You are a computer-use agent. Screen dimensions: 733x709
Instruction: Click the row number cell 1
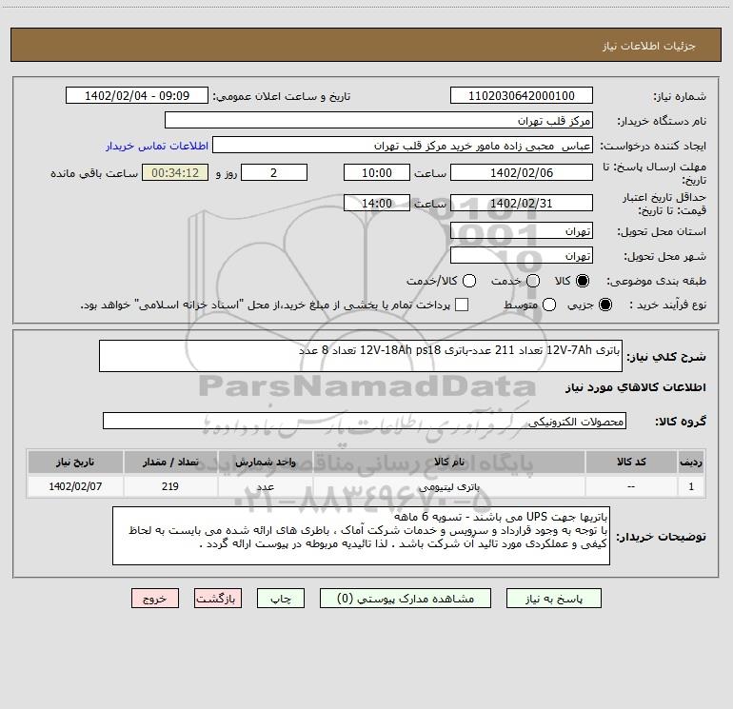pyautogui.click(x=691, y=486)
